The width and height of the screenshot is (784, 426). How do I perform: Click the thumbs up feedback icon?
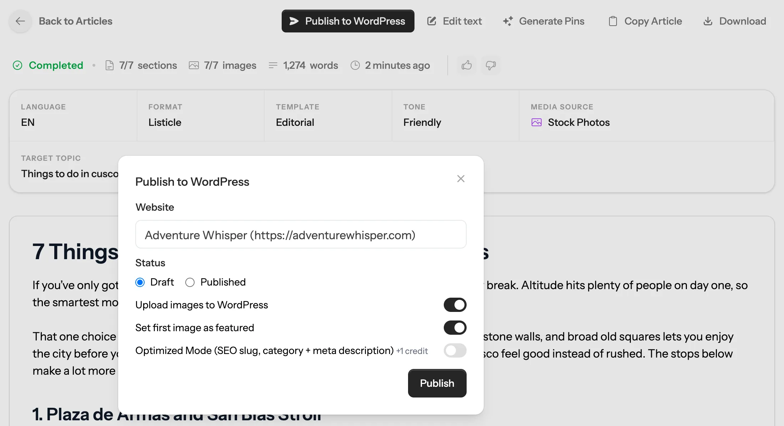[x=467, y=65]
